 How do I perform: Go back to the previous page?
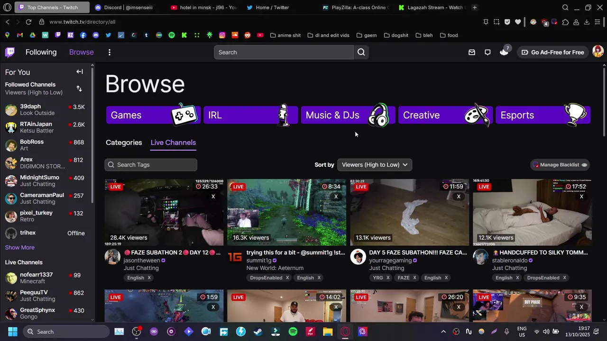click(x=8, y=22)
